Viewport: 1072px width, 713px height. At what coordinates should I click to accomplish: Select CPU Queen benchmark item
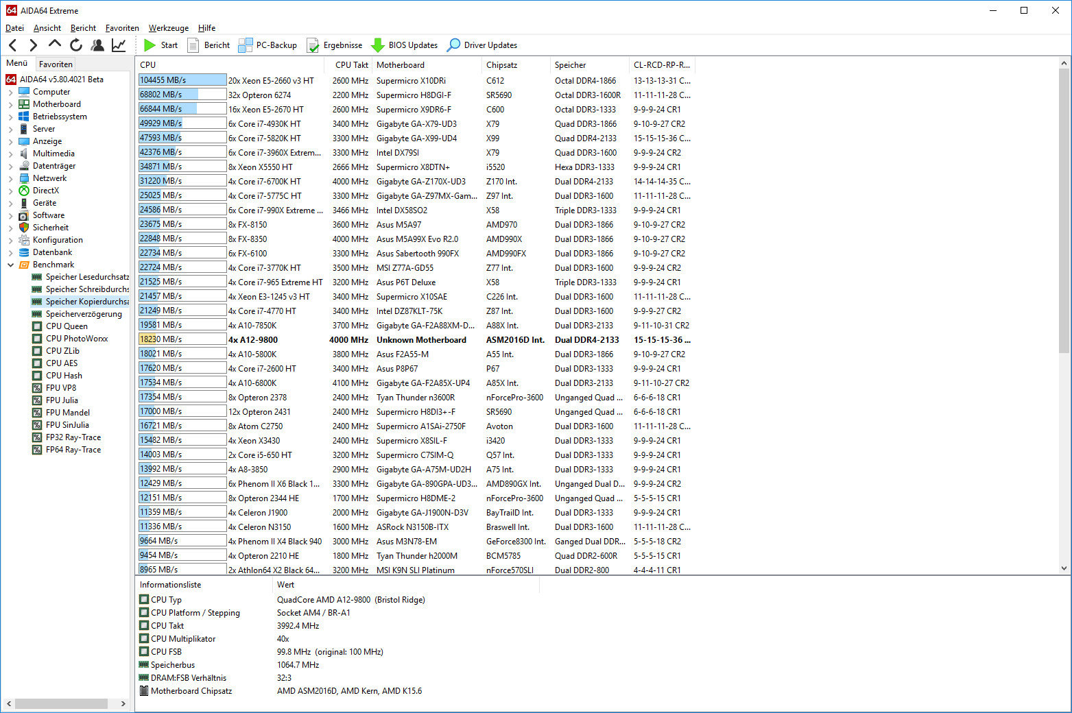66,326
